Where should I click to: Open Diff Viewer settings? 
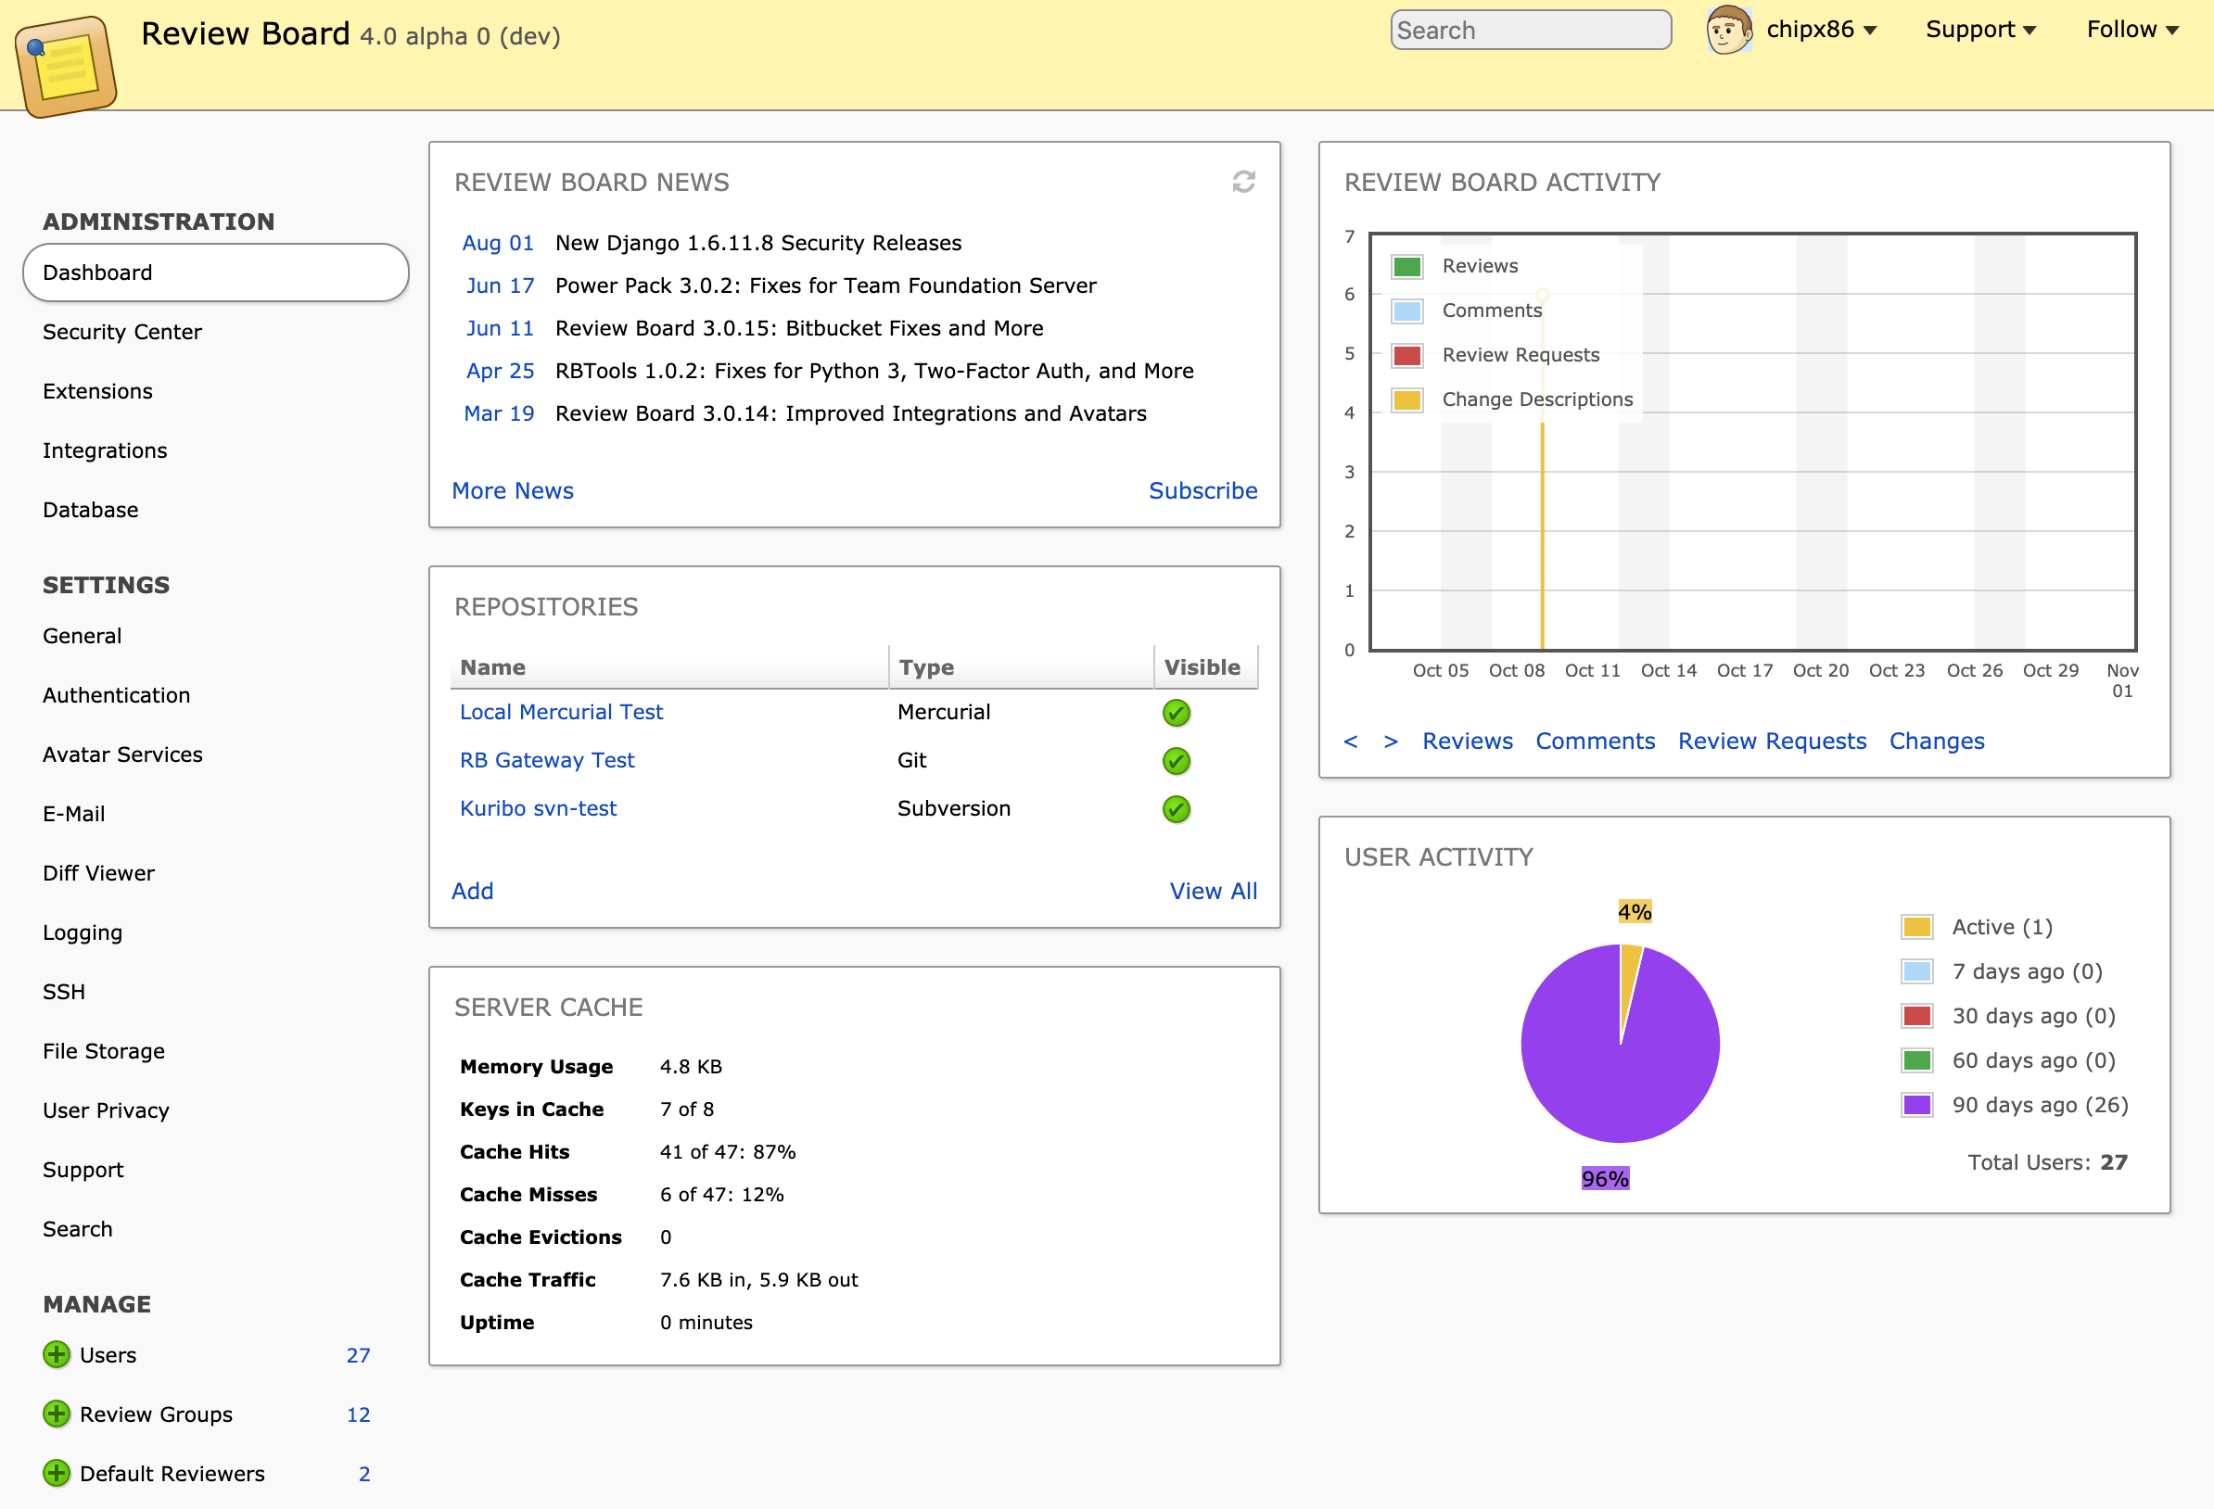coord(98,872)
